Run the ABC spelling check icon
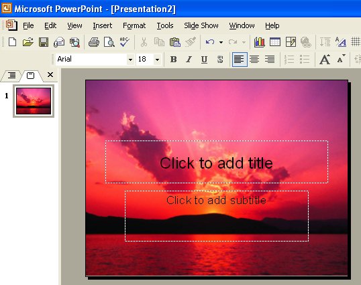 tap(125, 42)
